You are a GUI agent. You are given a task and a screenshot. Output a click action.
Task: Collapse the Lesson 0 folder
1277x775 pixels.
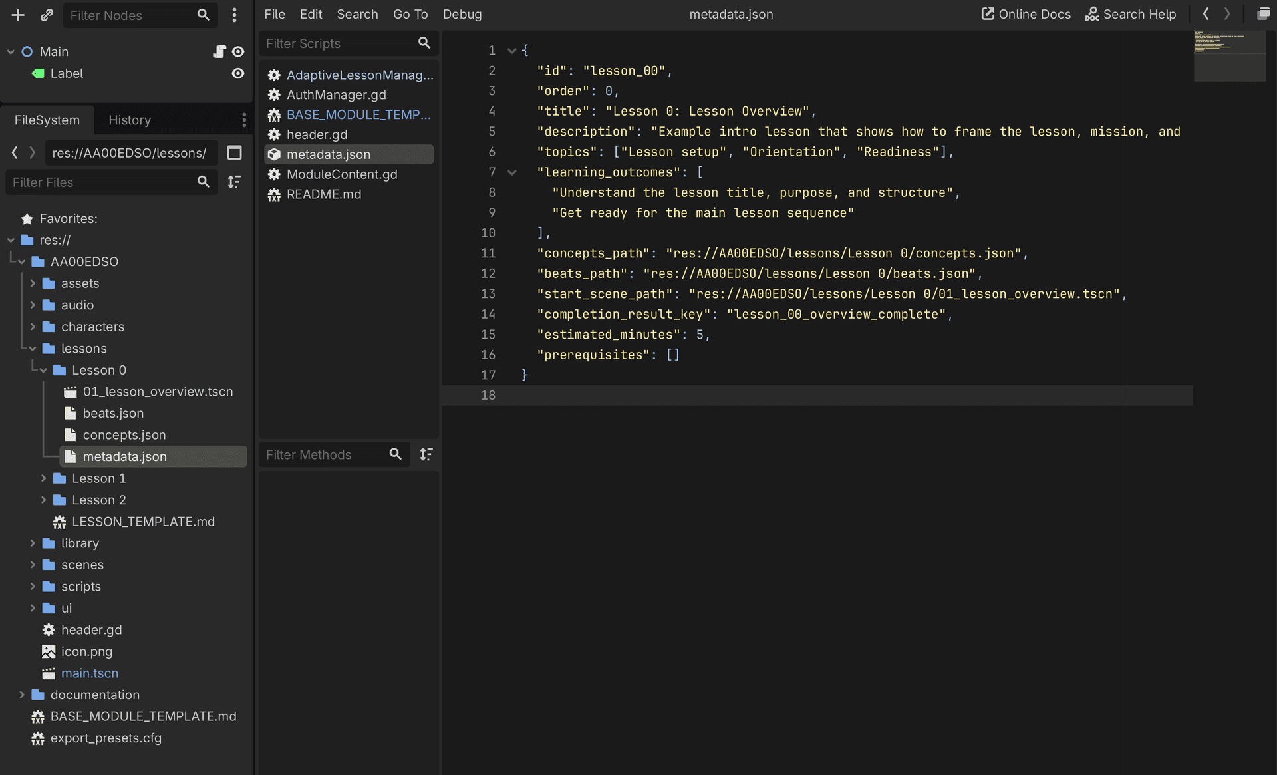click(44, 370)
